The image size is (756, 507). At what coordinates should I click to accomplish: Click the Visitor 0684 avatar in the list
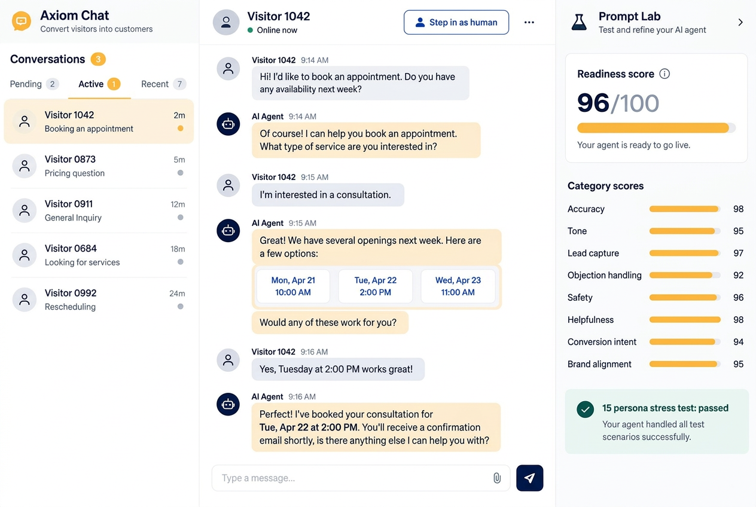click(25, 255)
